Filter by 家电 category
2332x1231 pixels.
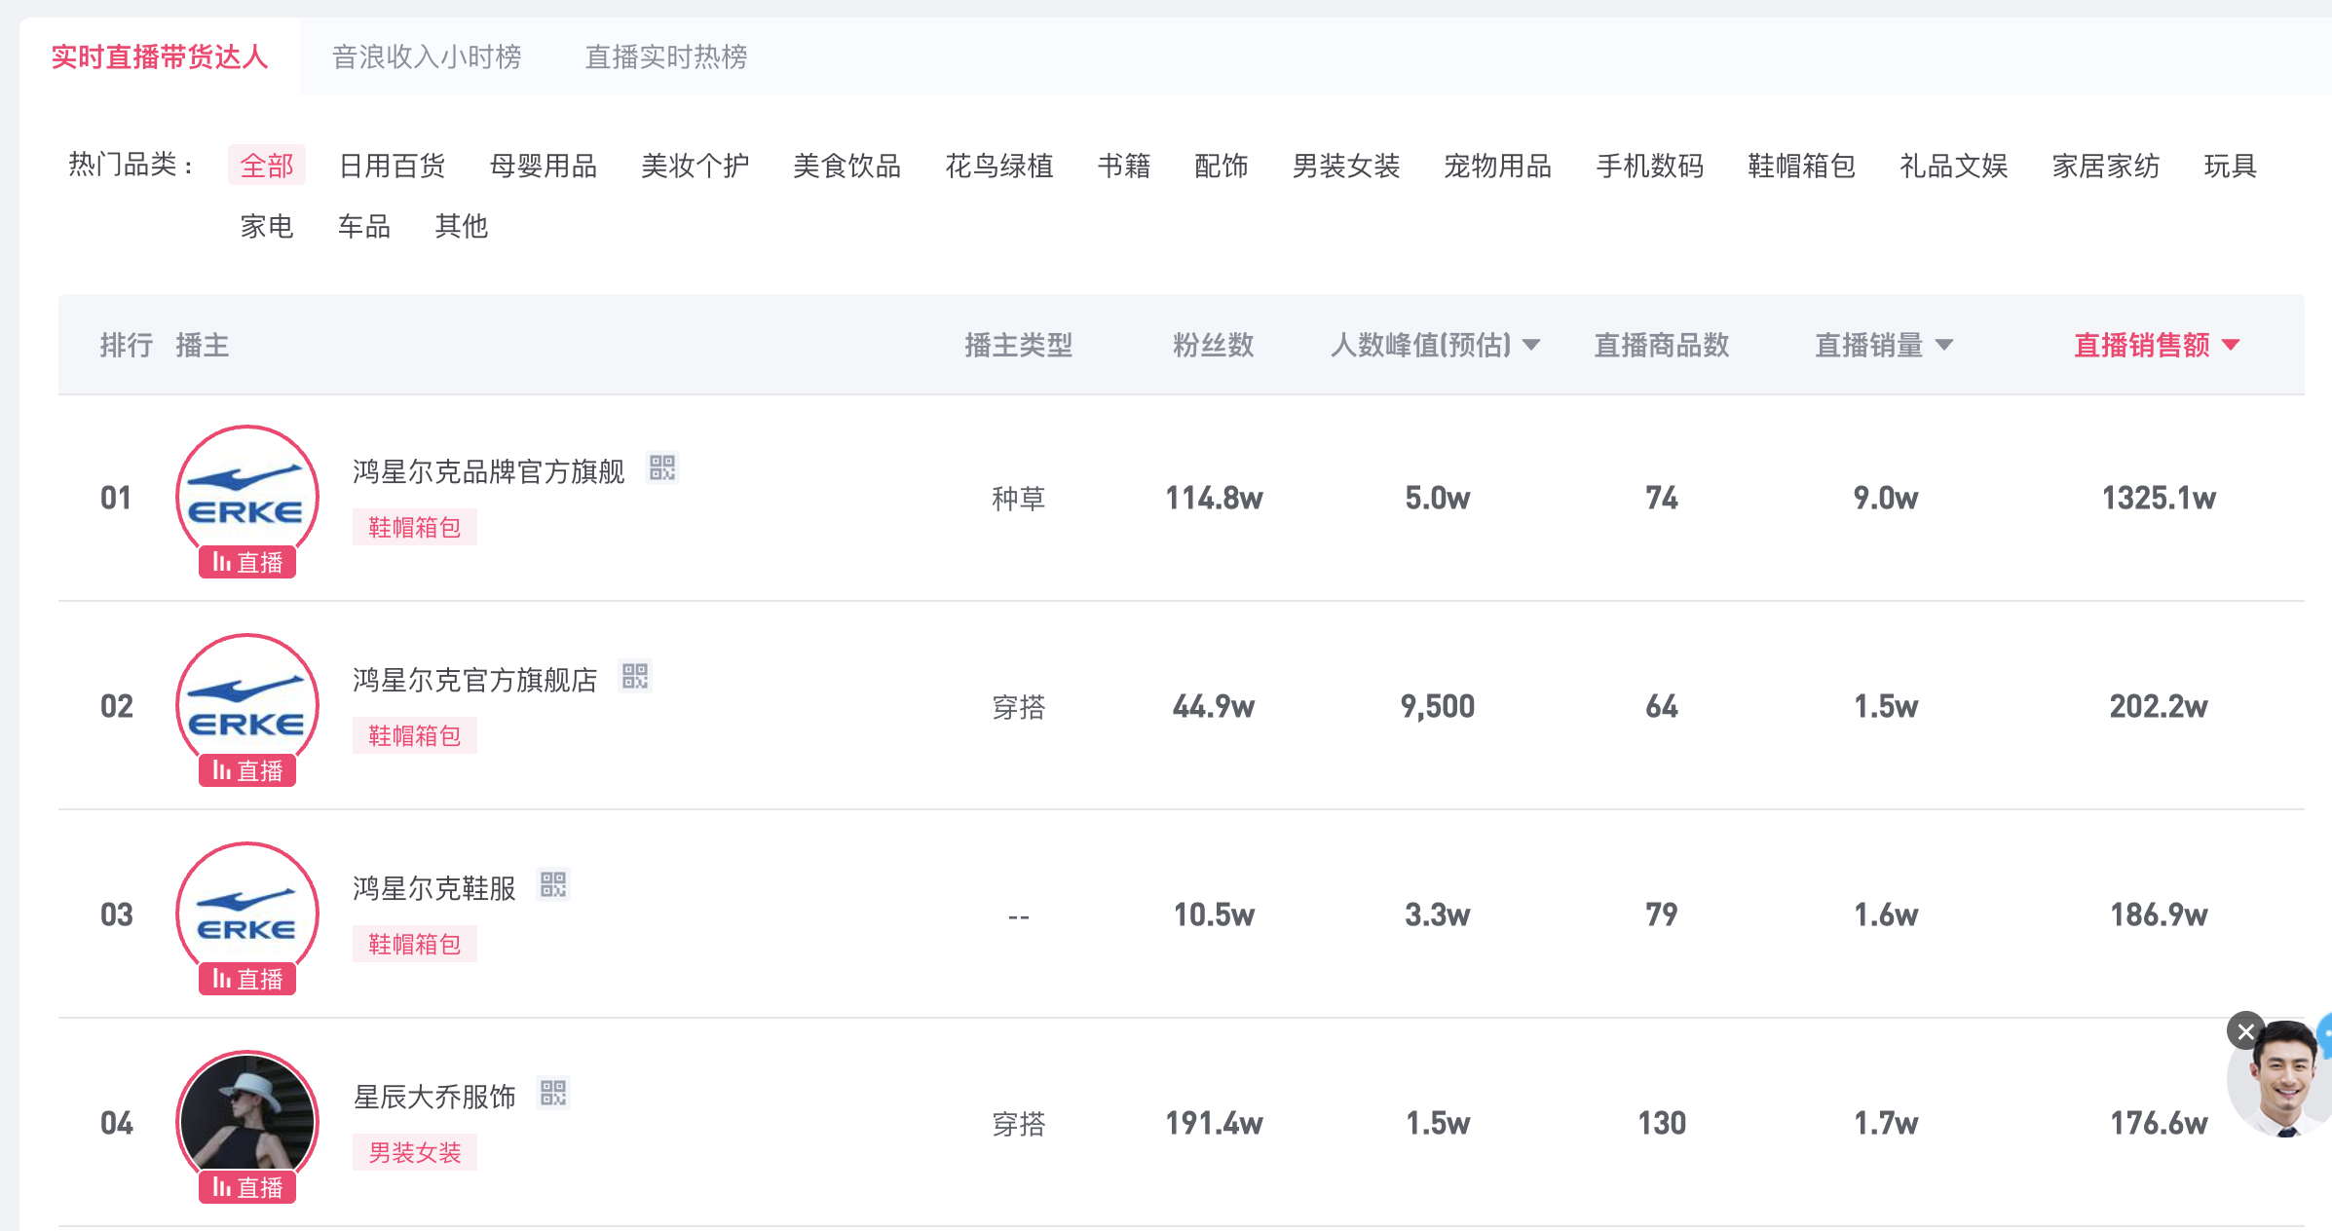(x=267, y=226)
